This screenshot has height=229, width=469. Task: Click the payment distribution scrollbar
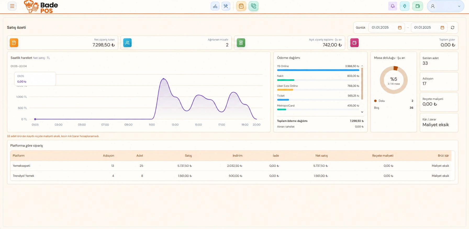pyautogui.click(x=362, y=83)
